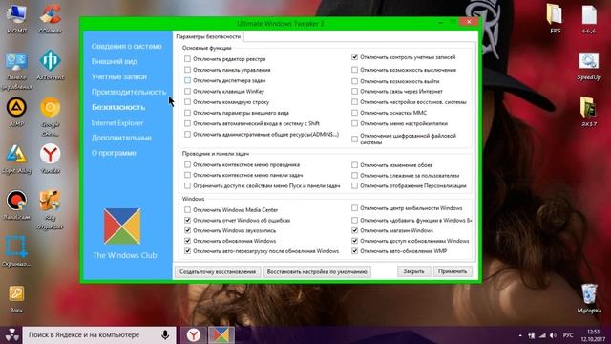
Task: Check Отключение шифрованной файловой системы
Action: click(x=354, y=139)
